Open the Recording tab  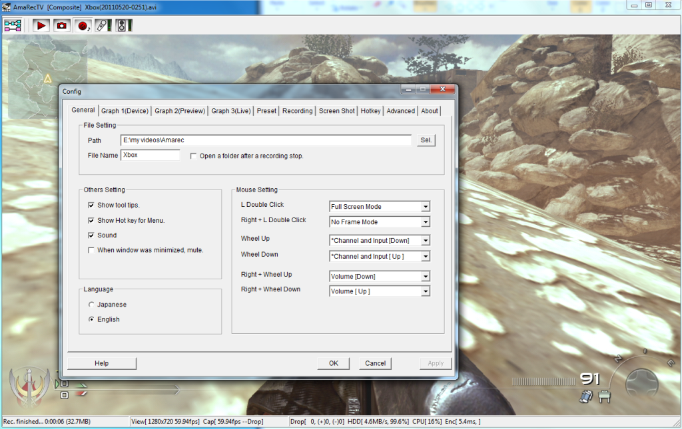click(x=297, y=110)
